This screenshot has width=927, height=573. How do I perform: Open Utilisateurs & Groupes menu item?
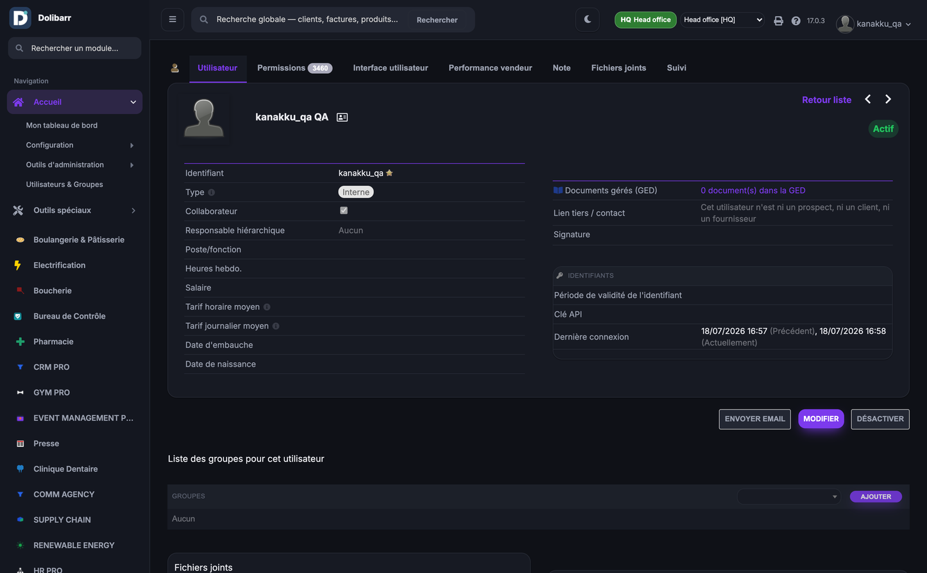tap(64, 185)
